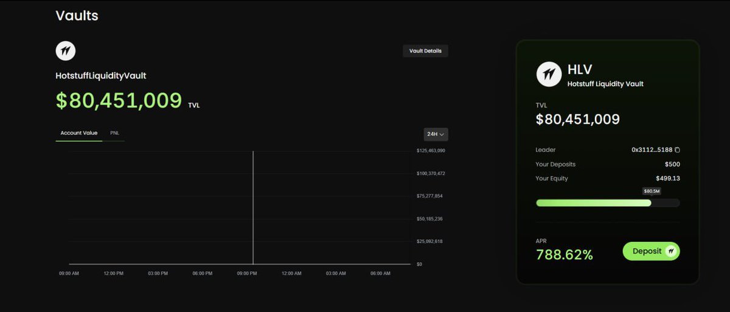Click the $100,370,472 y-axis label
Viewport: 730px width, 312px height.
click(x=431, y=173)
